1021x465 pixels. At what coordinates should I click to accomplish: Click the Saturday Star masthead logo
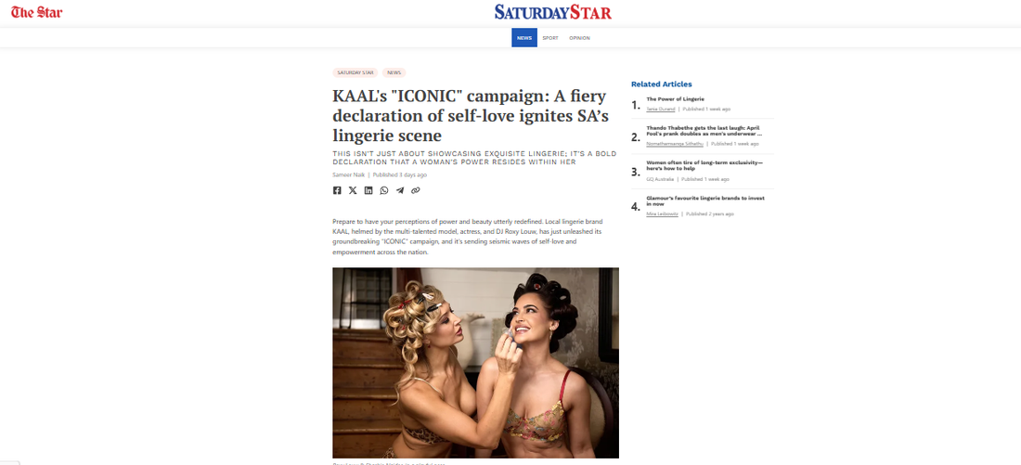(x=553, y=12)
